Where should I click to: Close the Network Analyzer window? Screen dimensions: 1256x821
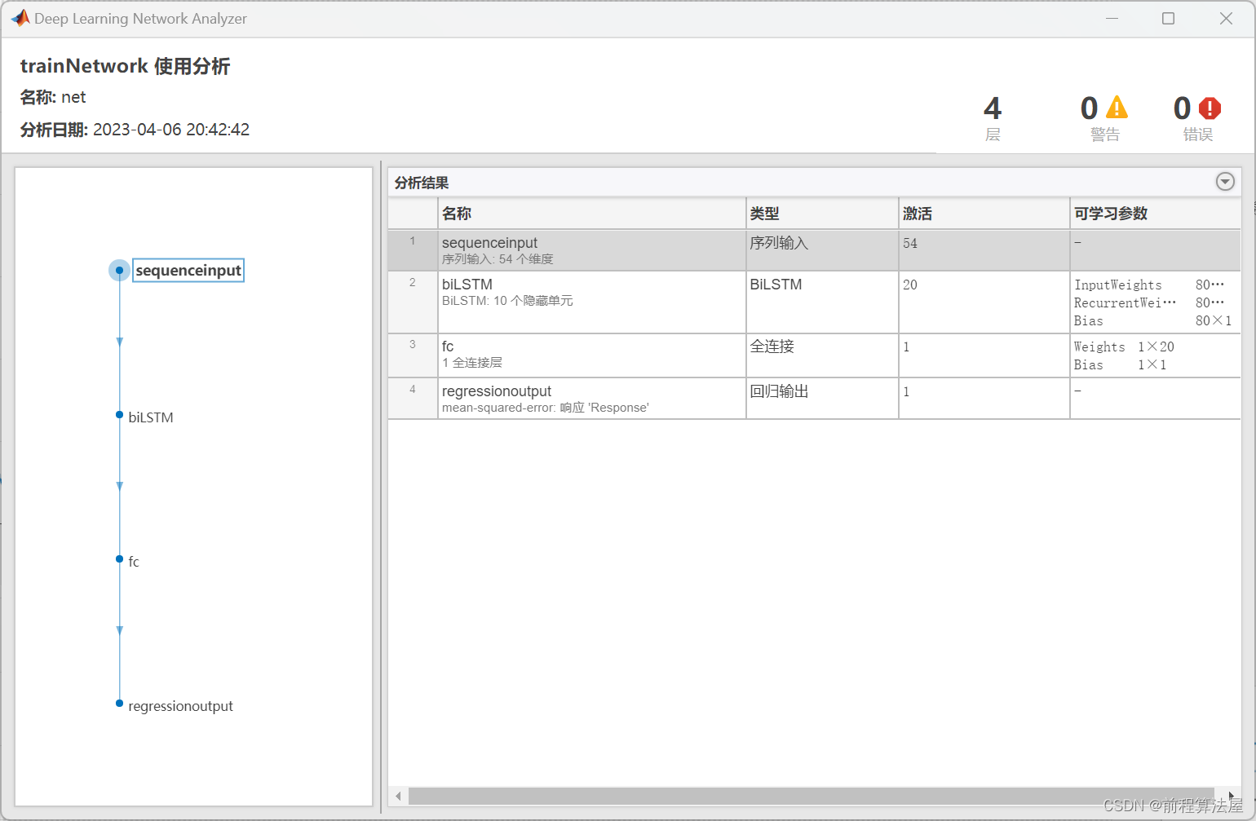pos(1226,18)
